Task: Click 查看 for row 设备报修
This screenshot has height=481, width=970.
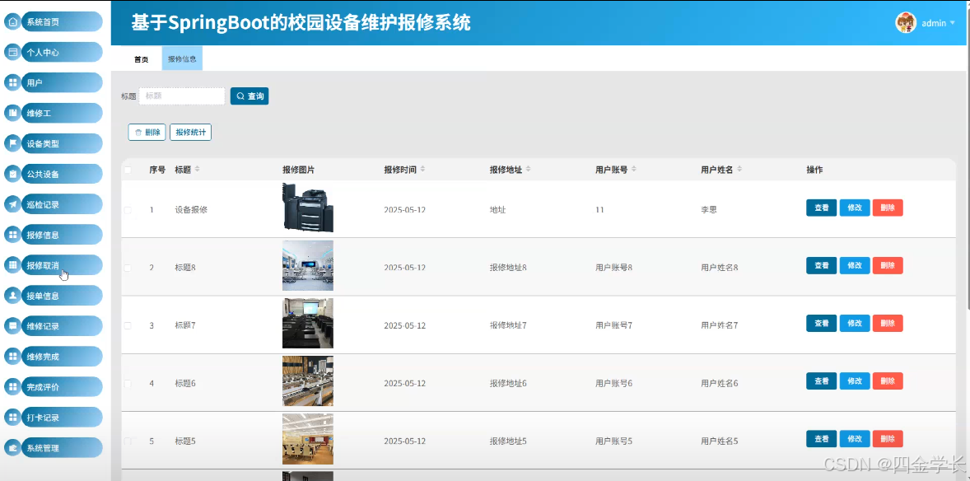Action: [x=822, y=208]
